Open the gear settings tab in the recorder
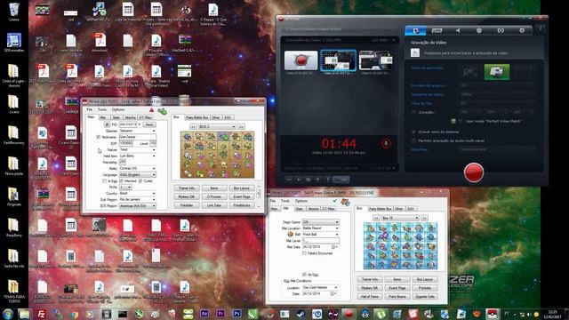This screenshot has width=569, height=320. (522, 31)
